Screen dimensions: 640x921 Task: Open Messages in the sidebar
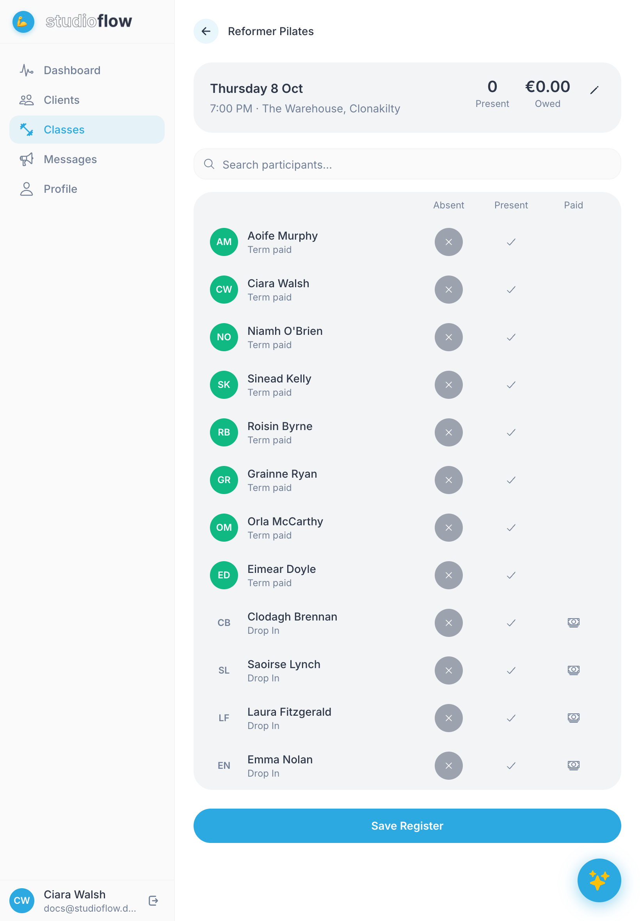click(87, 159)
